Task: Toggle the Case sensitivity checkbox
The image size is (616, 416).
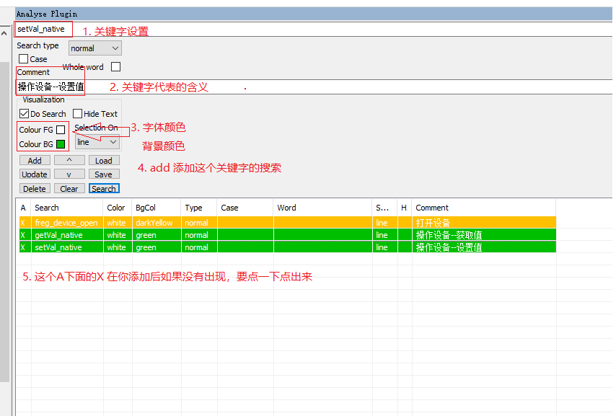Action: pos(22,58)
